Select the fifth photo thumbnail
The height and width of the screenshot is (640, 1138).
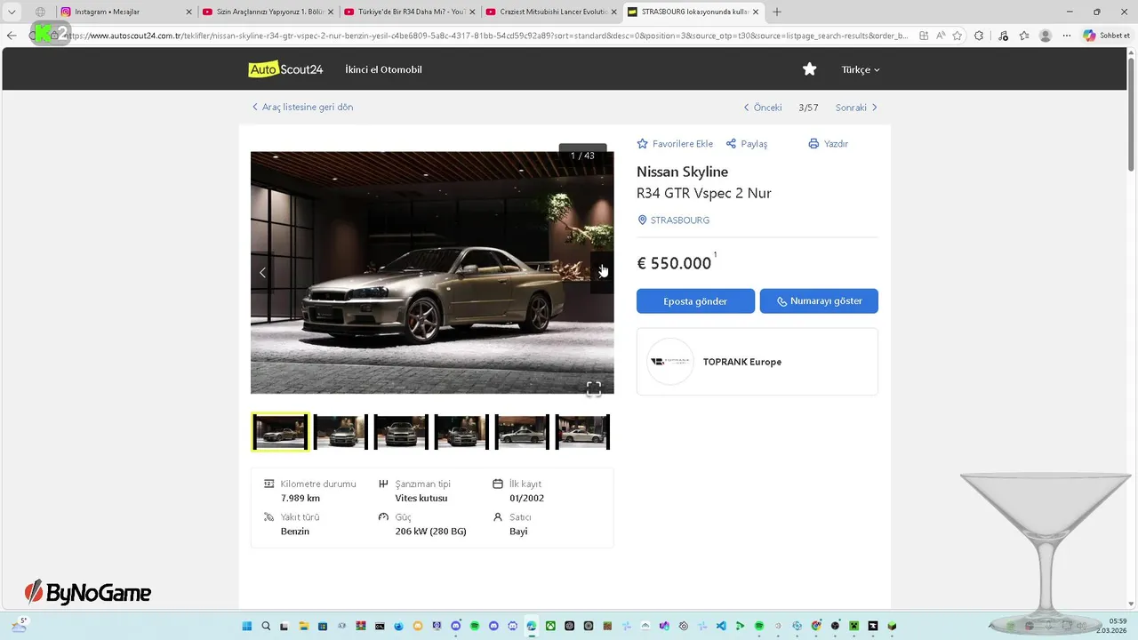[x=522, y=432]
